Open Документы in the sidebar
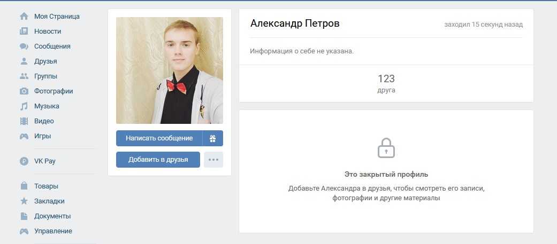Viewport: 557px width, 244px height. (x=52, y=216)
